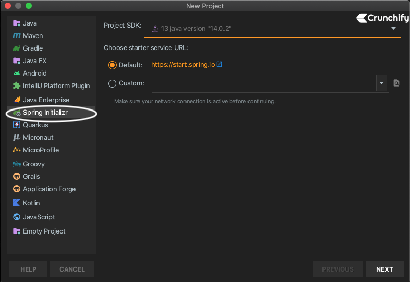Select the Quarkus label
The image size is (410, 282).
pyautogui.click(x=35, y=125)
